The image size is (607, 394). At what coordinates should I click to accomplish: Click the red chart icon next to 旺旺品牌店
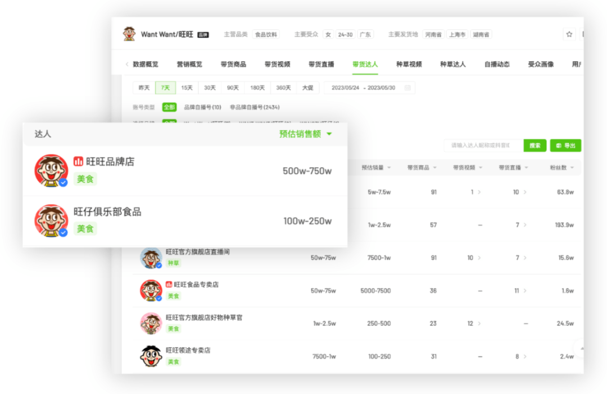(78, 161)
